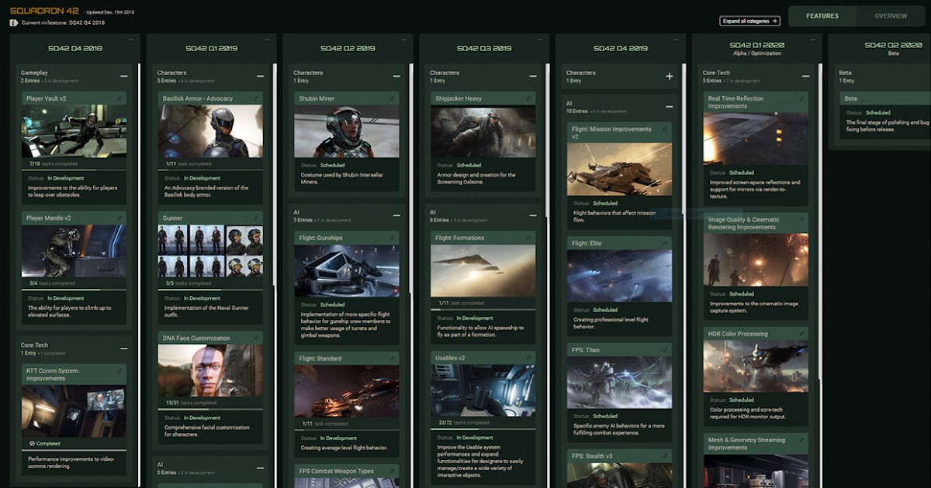Click the RTT Comm 'Completed' status label
931x488 pixels.
[47, 443]
